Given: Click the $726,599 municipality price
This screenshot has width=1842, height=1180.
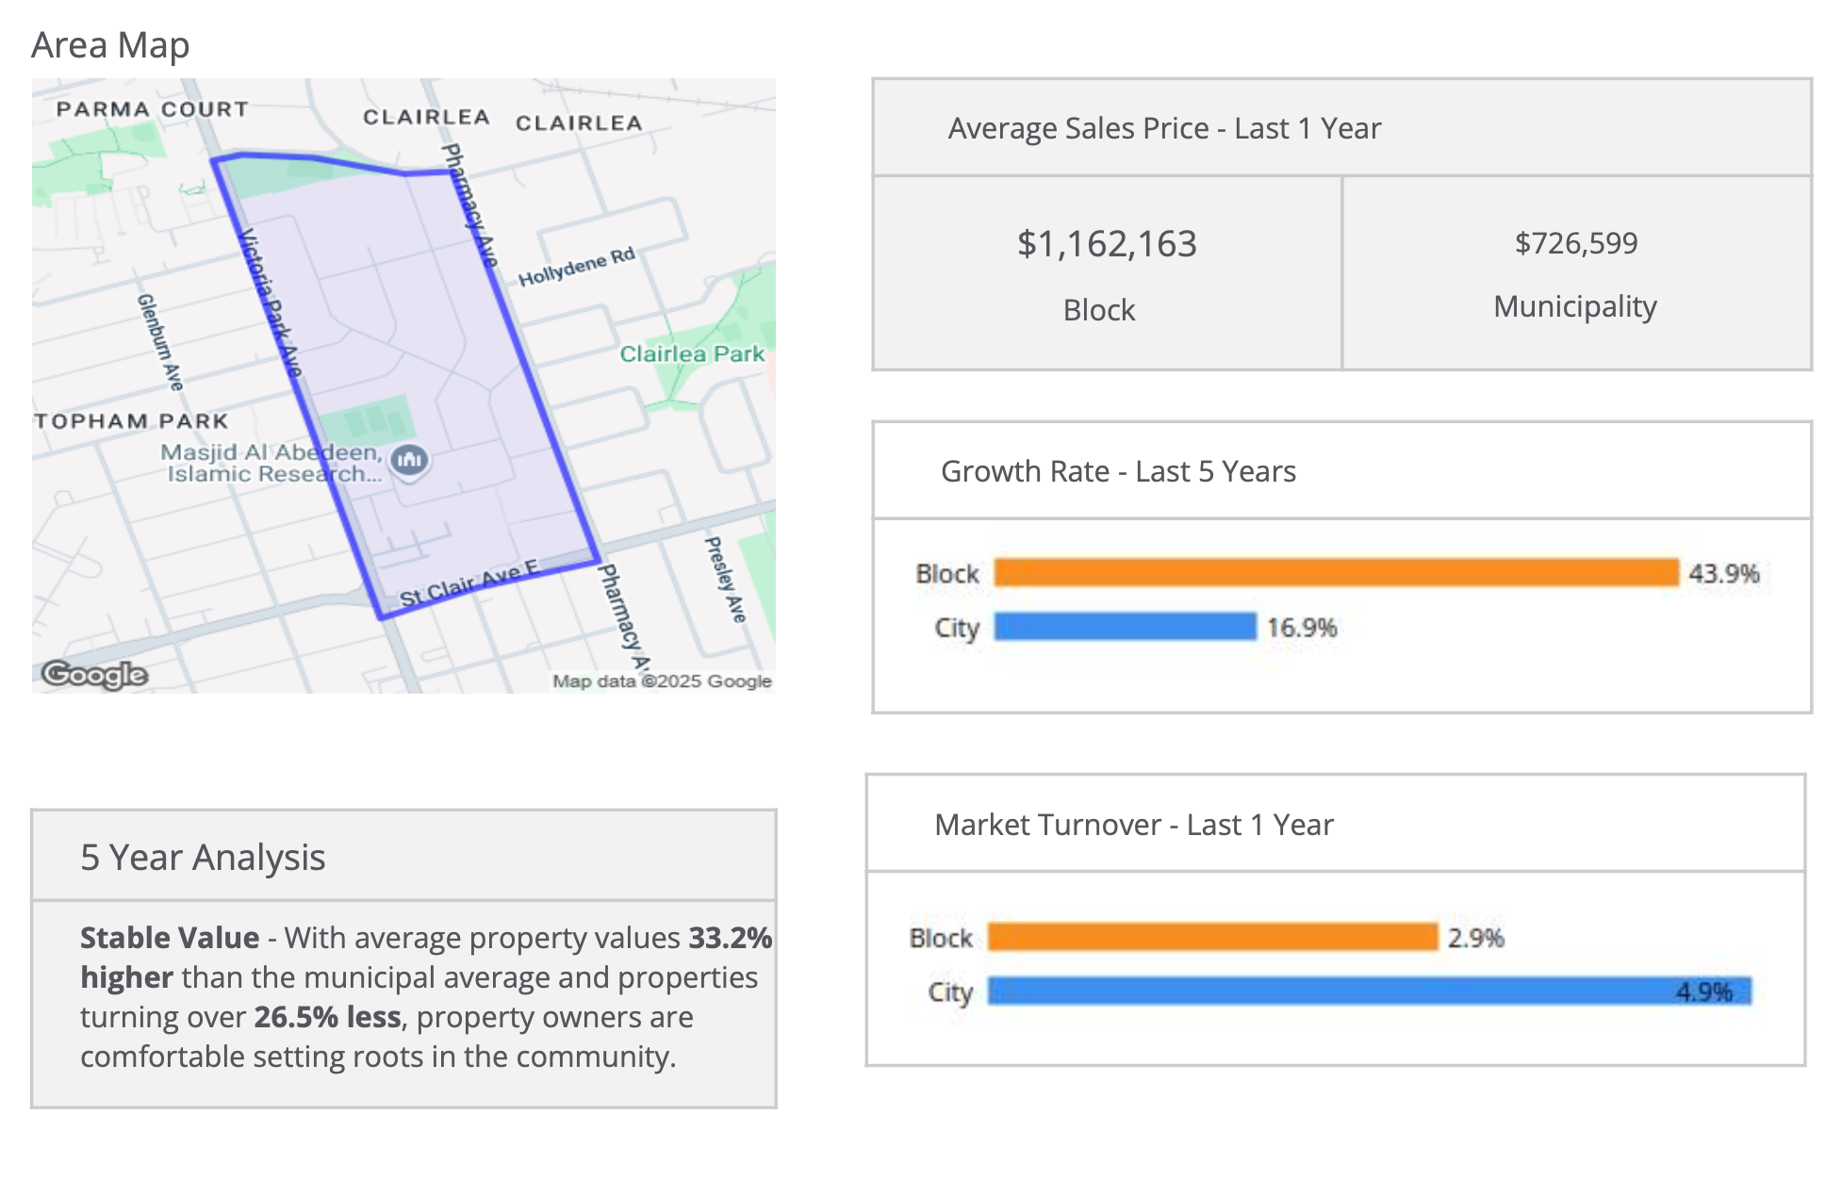Looking at the screenshot, I should pos(1576,243).
